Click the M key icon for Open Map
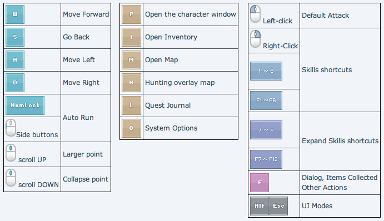Viewport: 384px width, 221px height. coord(132,60)
